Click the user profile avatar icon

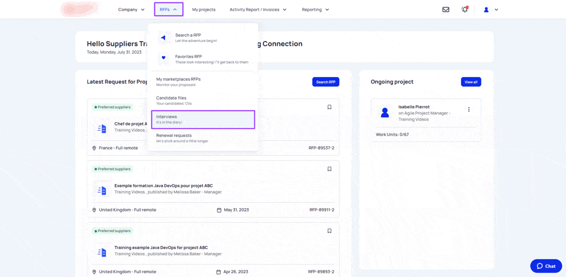tap(487, 9)
